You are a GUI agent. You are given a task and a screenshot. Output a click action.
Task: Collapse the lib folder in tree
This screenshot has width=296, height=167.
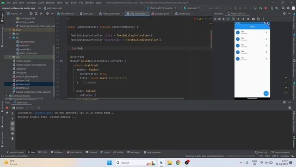click(x=10, y=38)
